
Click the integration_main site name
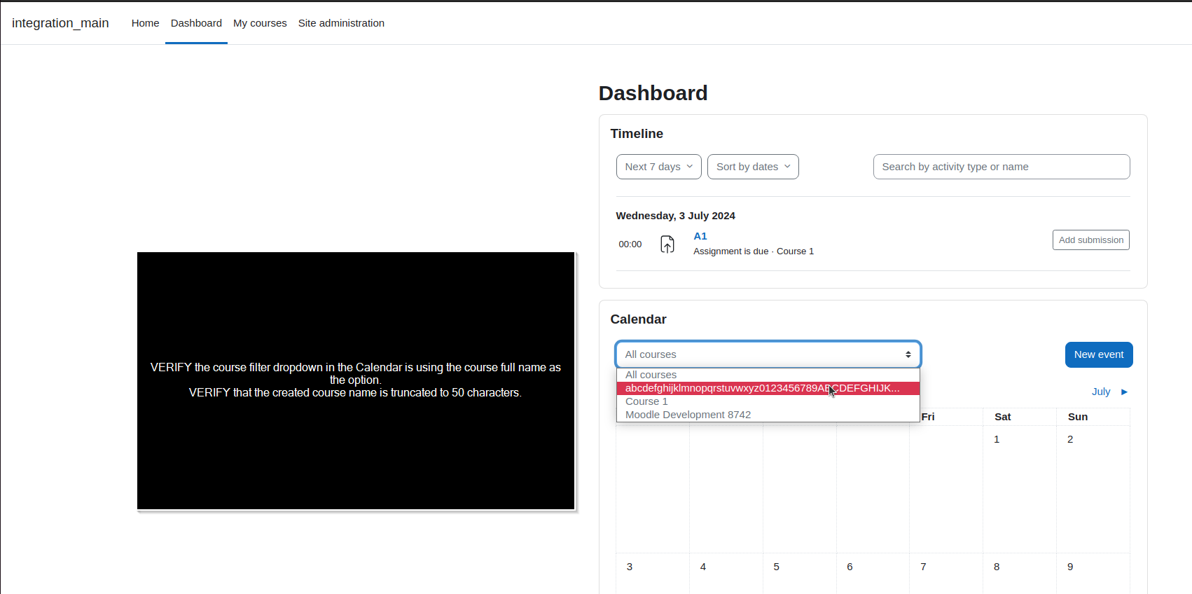coord(60,23)
